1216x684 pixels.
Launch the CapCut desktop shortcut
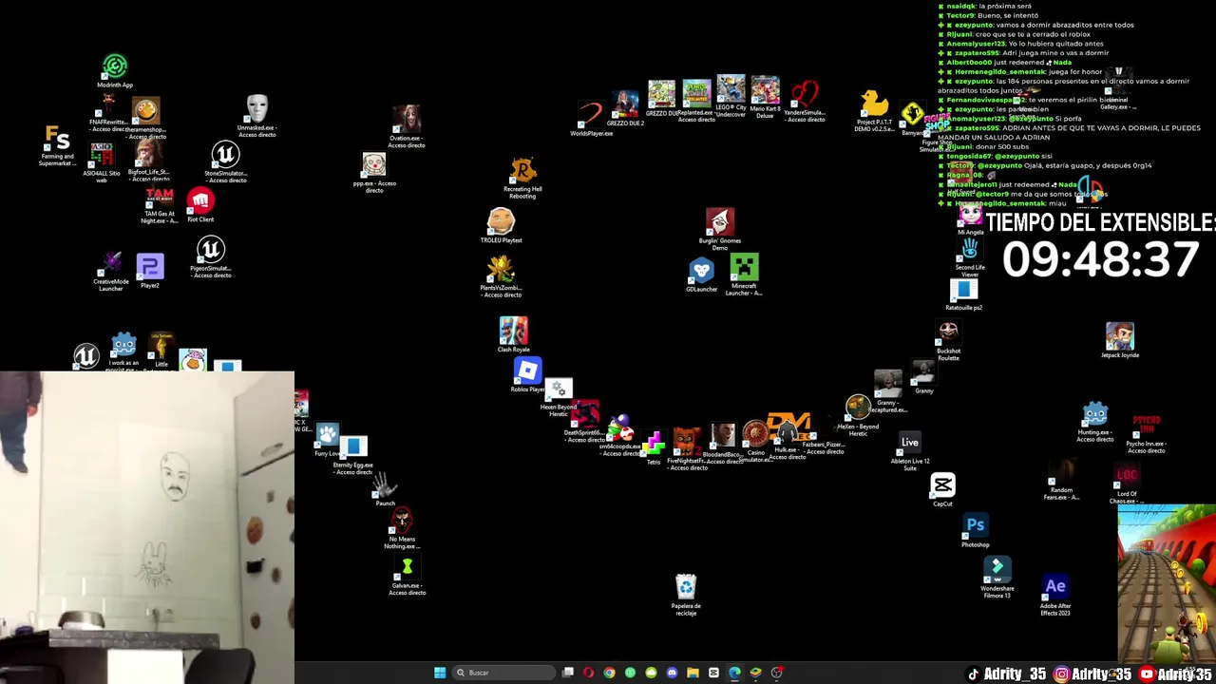942,490
